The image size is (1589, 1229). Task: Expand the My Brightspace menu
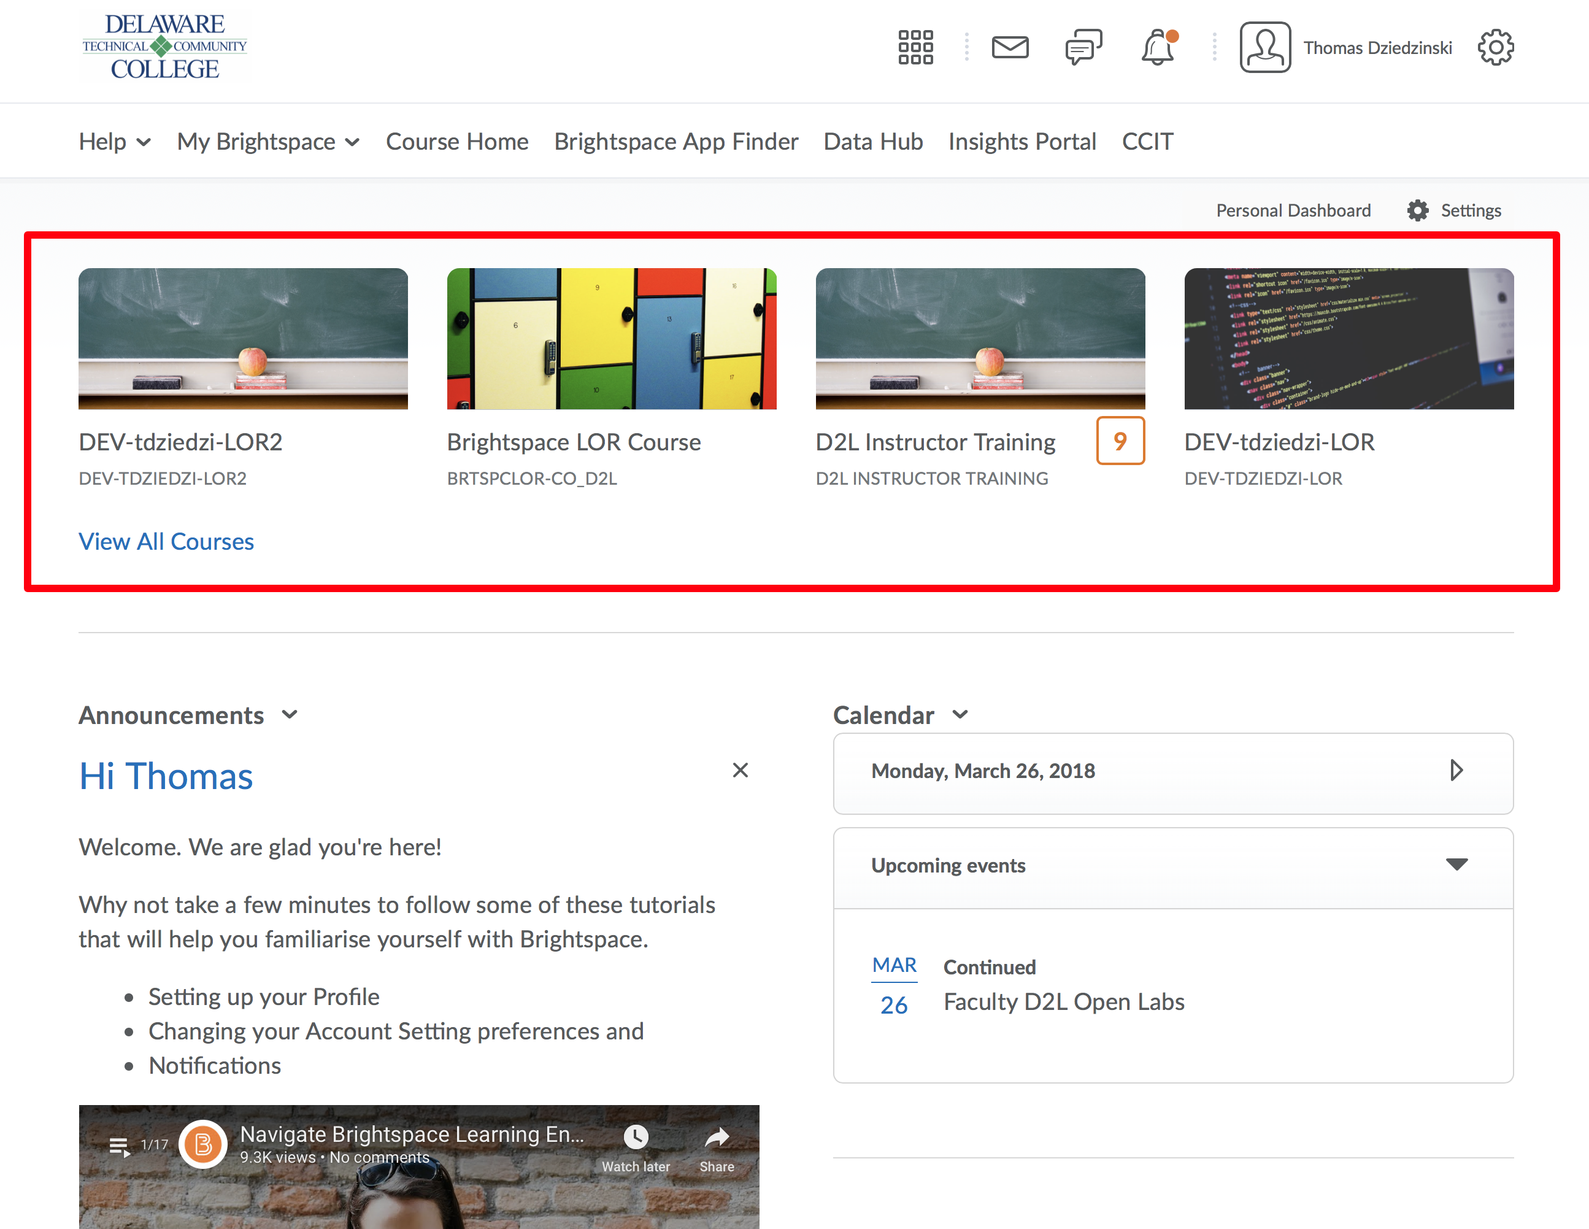269,141
